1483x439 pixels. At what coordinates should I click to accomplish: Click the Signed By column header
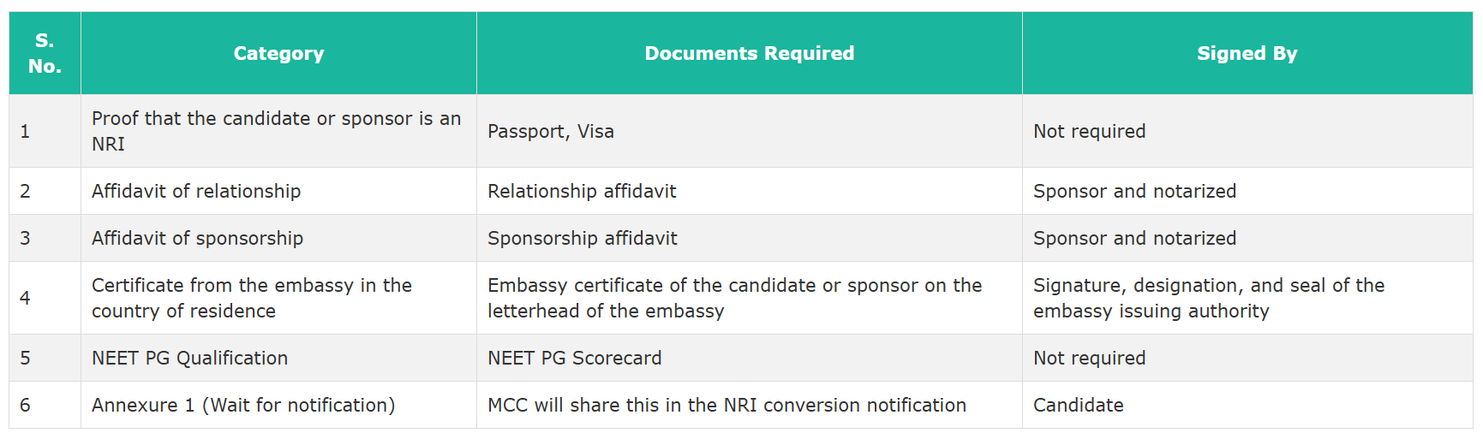coord(1247,53)
